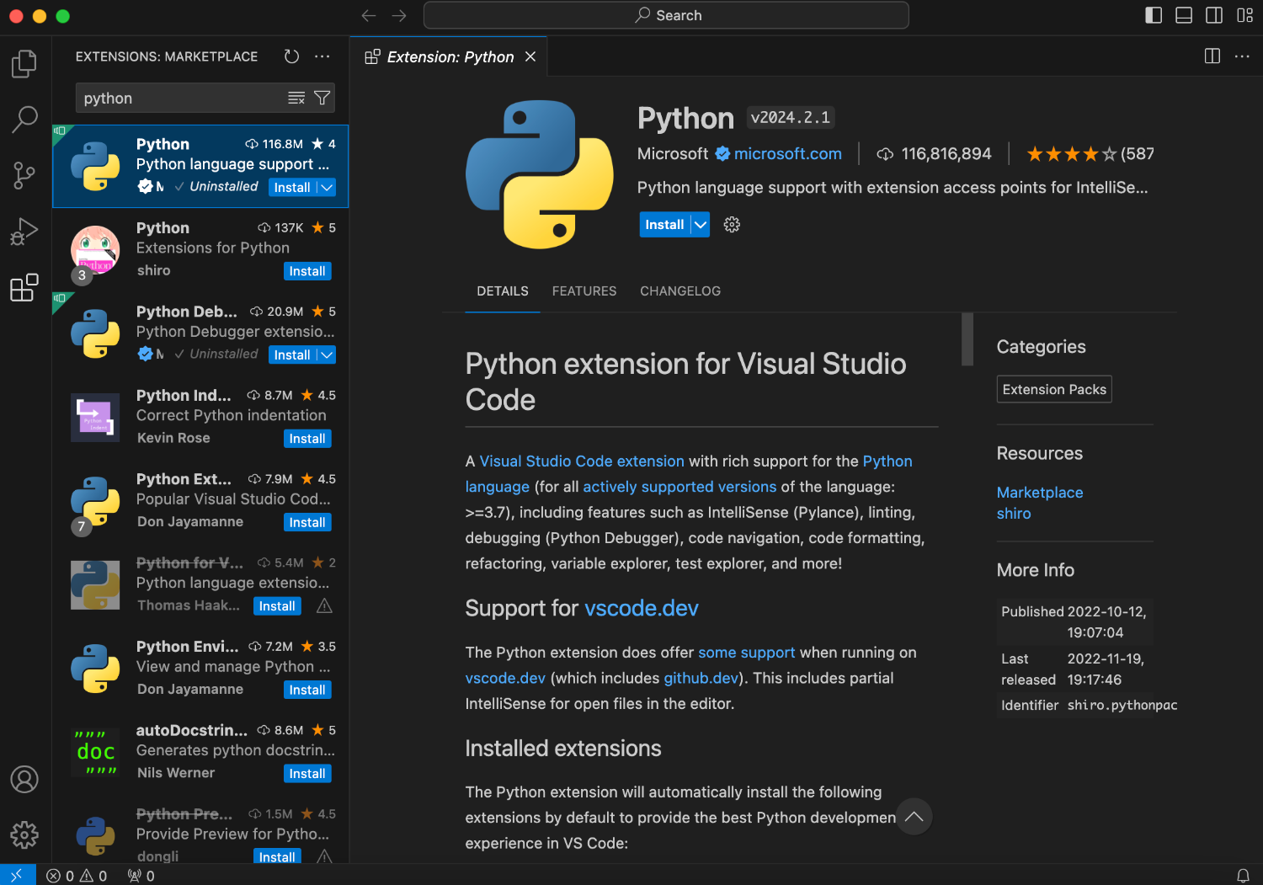This screenshot has width=1263, height=885.
Task: Open the Search view in activity bar
Action: [24, 119]
